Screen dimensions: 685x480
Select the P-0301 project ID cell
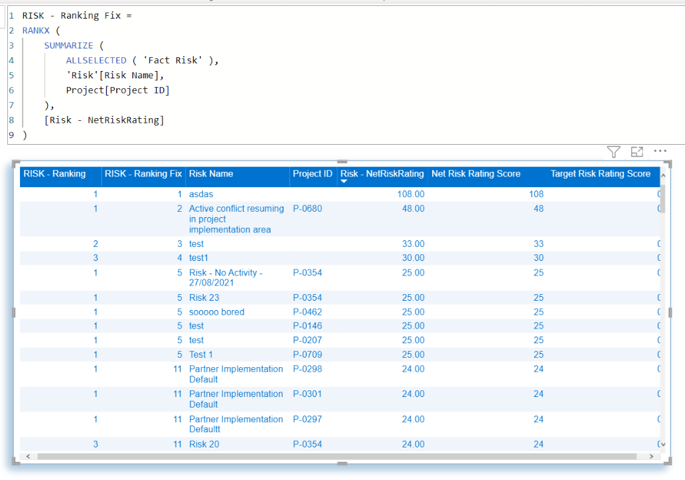tap(307, 394)
